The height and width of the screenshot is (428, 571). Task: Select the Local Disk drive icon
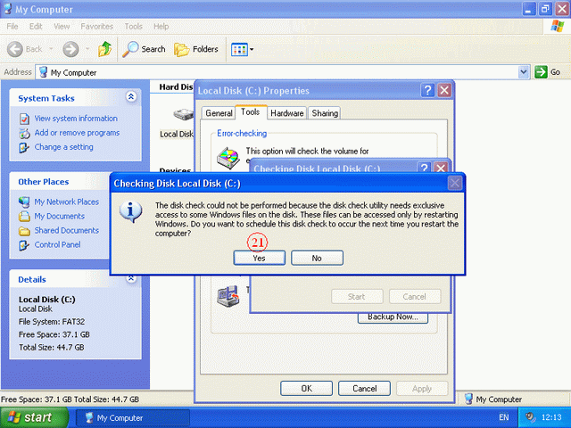[x=183, y=114]
